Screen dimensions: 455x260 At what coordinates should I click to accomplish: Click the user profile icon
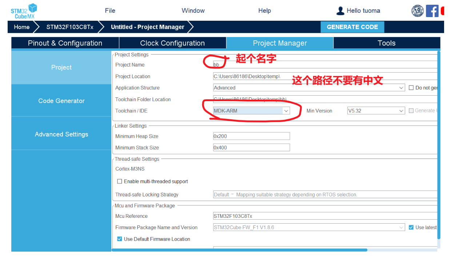pyautogui.click(x=340, y=11)
